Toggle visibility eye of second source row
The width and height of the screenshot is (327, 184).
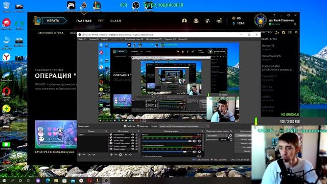[x=133, y=137]
